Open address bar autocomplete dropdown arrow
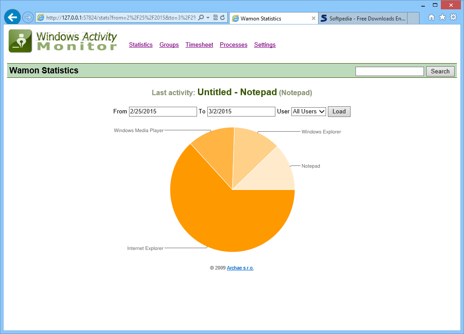Screen dimensions: 464x334 click(x=208, y=18)
